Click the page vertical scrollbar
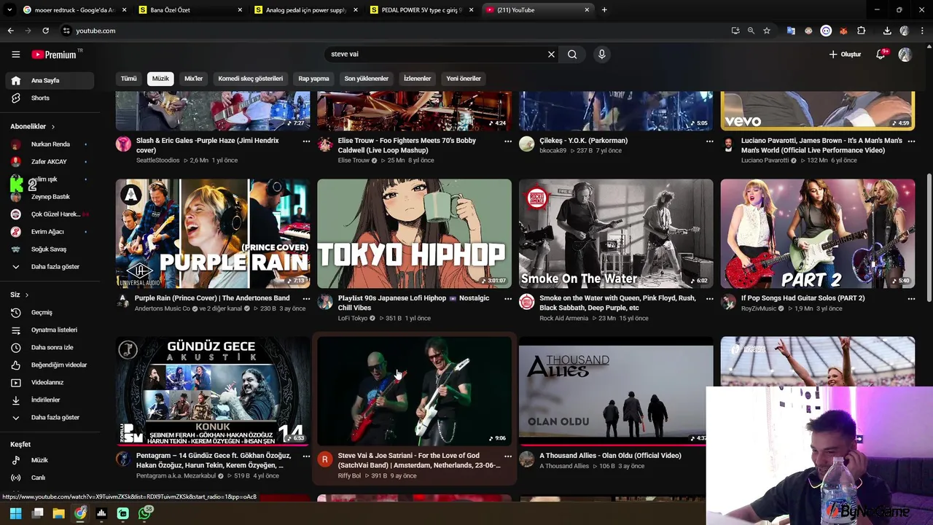 click(x=929, y=237)
